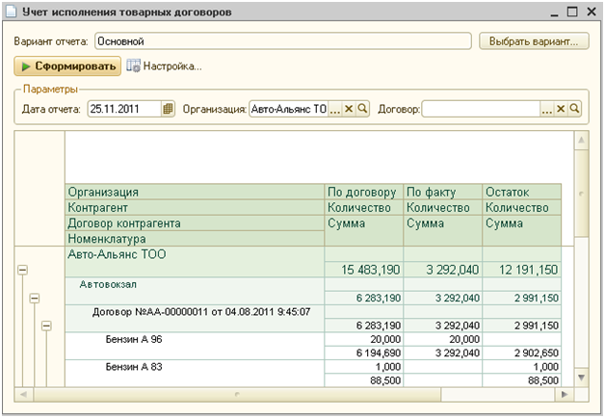This screenshot has height=418, width=605.
Task: Click in the Договор input field
Action: 480,110
